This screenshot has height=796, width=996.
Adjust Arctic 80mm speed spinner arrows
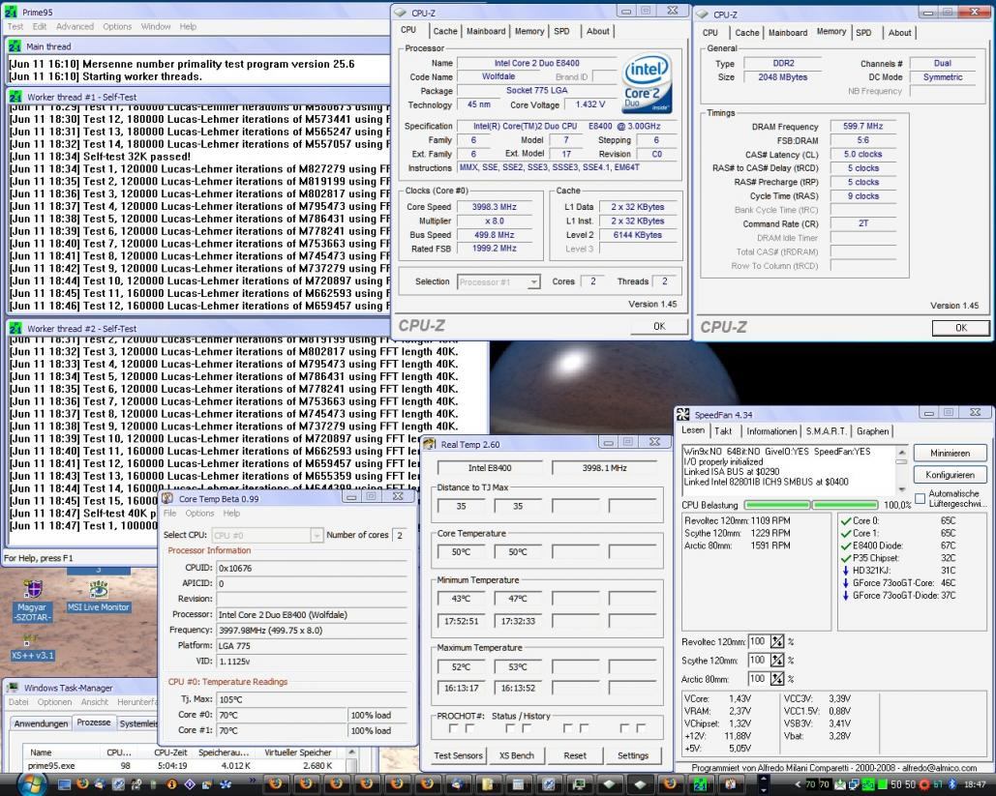(777, 679)
